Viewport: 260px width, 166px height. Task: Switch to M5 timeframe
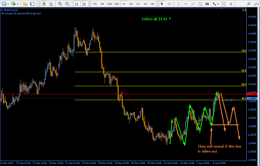102,4
